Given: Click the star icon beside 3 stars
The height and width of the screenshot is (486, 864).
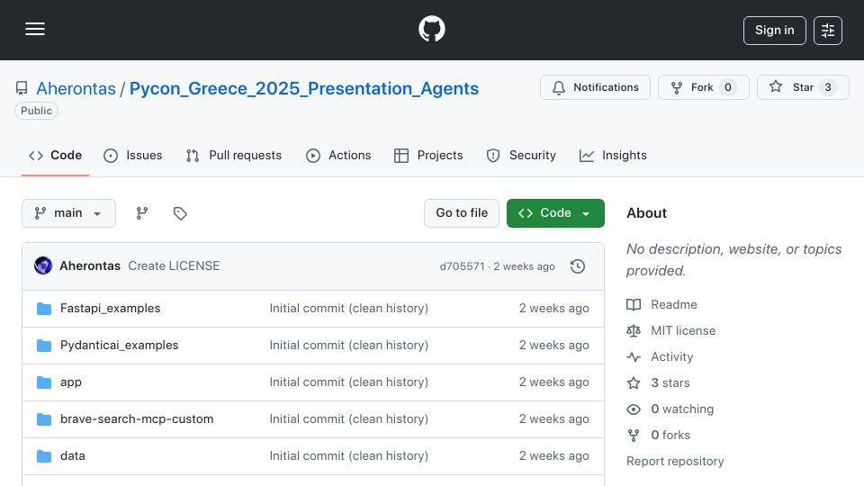Looking at the screenshot, I should click(x=634, y=383).
